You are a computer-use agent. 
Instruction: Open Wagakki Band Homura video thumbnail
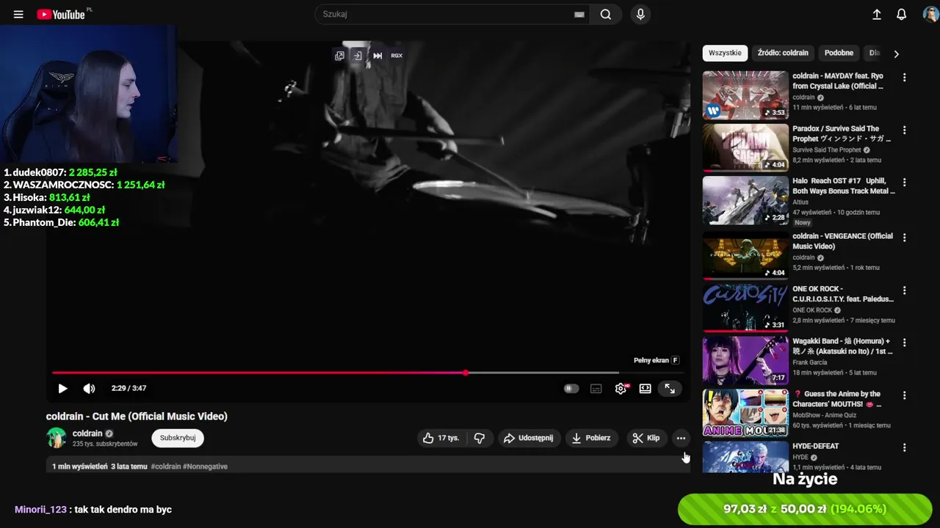pyautogui.click(x=745, y=361)
